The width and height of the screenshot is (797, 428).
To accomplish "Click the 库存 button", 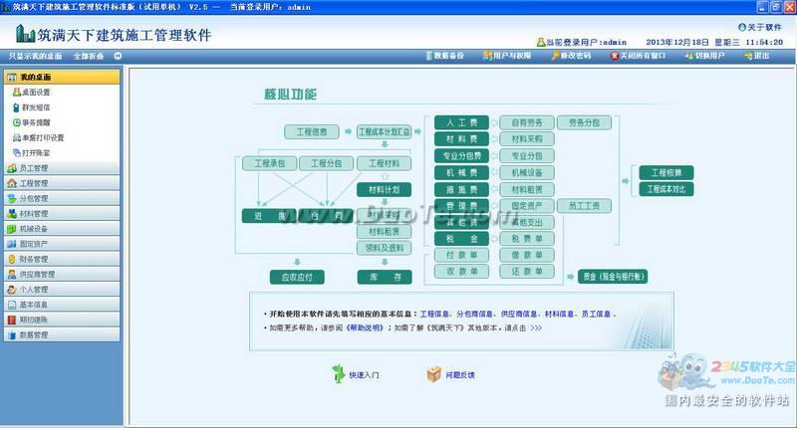I will tap(385, 278).
